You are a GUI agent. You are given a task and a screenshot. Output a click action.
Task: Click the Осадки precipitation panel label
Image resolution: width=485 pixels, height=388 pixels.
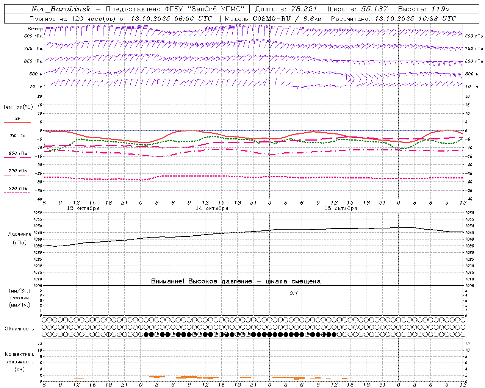click(20, 298)
